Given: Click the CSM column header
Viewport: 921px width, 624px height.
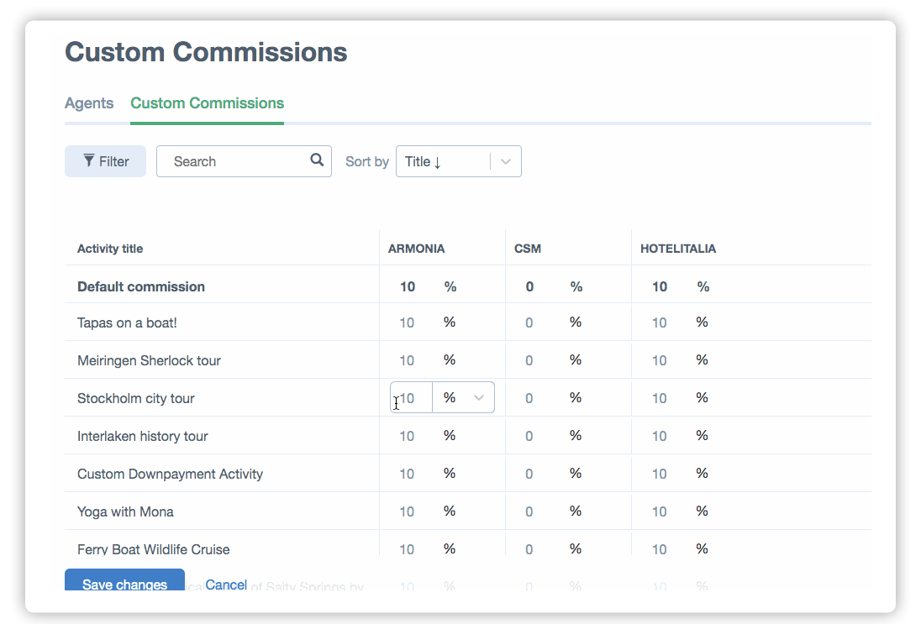Looking at the screenshot, I should [x=529, y=249].
